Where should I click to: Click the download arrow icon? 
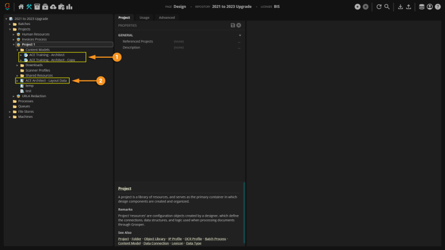tap(400, 7)
